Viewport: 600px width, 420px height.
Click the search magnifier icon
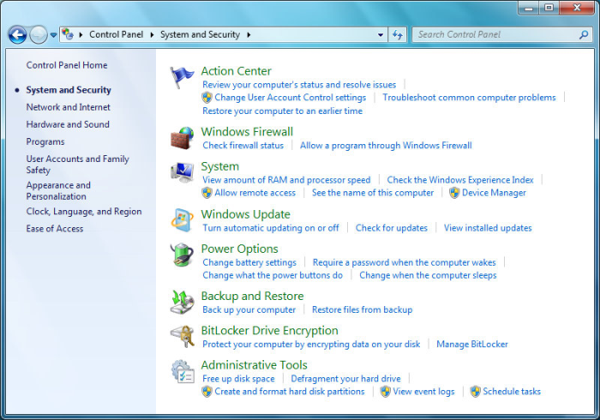point(584,35)
